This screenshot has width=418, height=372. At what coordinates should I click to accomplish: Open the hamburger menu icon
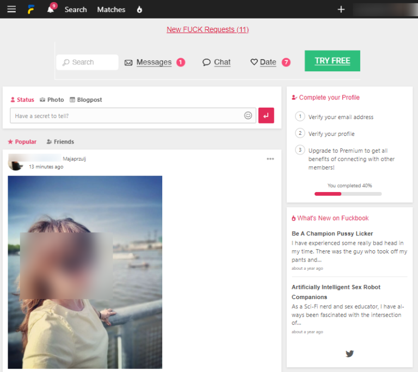(x=11, y=9)
